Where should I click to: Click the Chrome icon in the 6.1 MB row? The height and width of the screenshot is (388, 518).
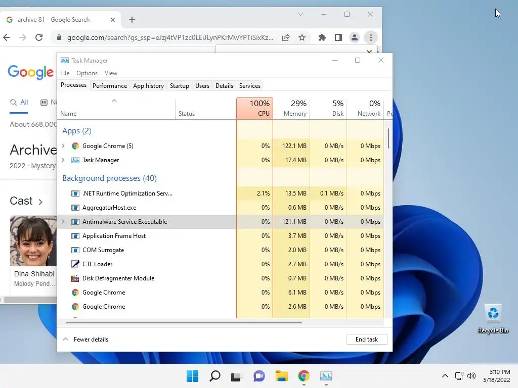[75, 293]
